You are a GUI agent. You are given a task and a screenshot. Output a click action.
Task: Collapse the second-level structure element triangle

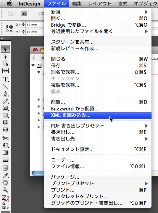tap(39, 72)
